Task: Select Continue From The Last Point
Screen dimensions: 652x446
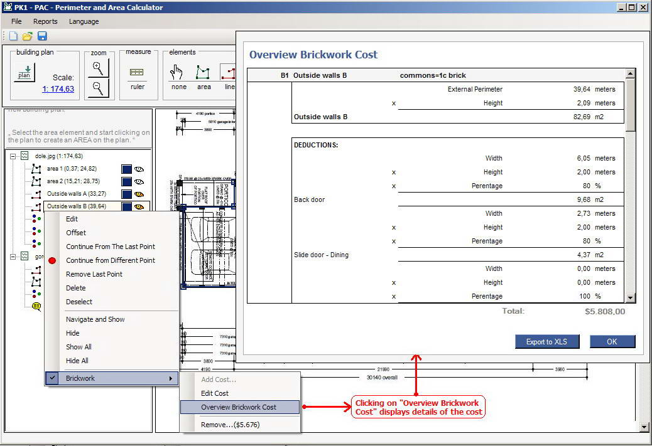Action: point(111,247)
